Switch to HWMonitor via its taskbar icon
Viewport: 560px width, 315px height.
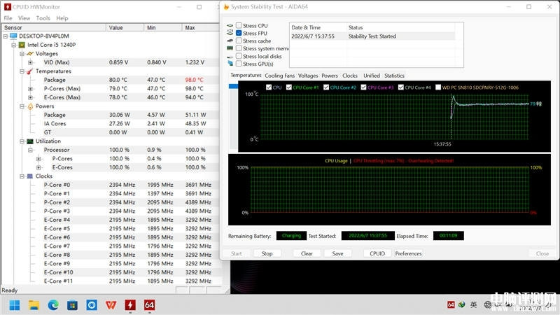click(130, 305)
